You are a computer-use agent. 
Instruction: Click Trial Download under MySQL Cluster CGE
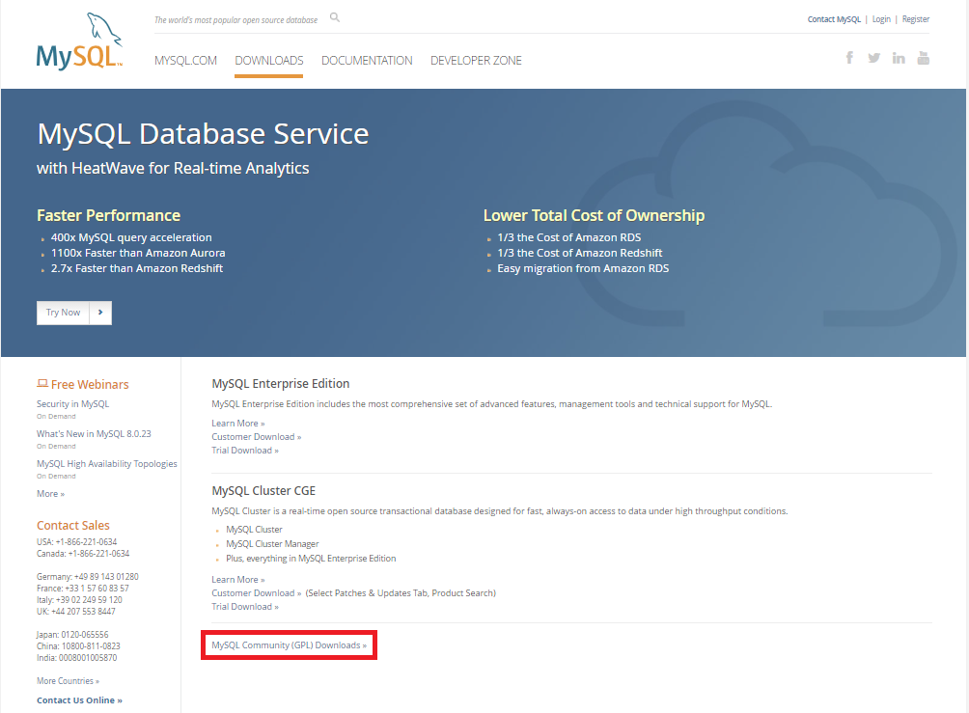[x=245, y=607]
